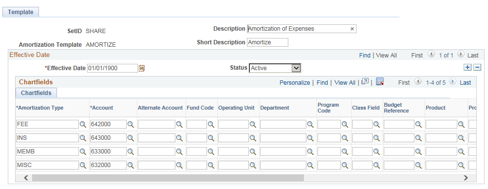Look up Amortization Type for MISC row
The image size is (488, 189).
click(x=83, y=165)
